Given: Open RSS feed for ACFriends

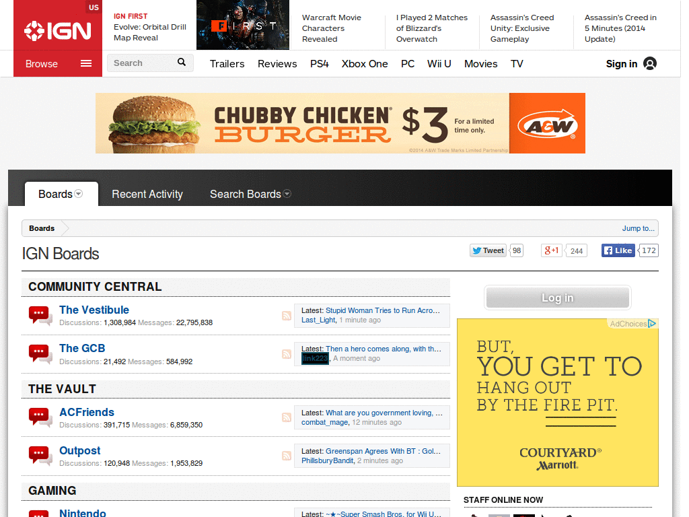Looking at the screenshot, I should click(287, 417).
